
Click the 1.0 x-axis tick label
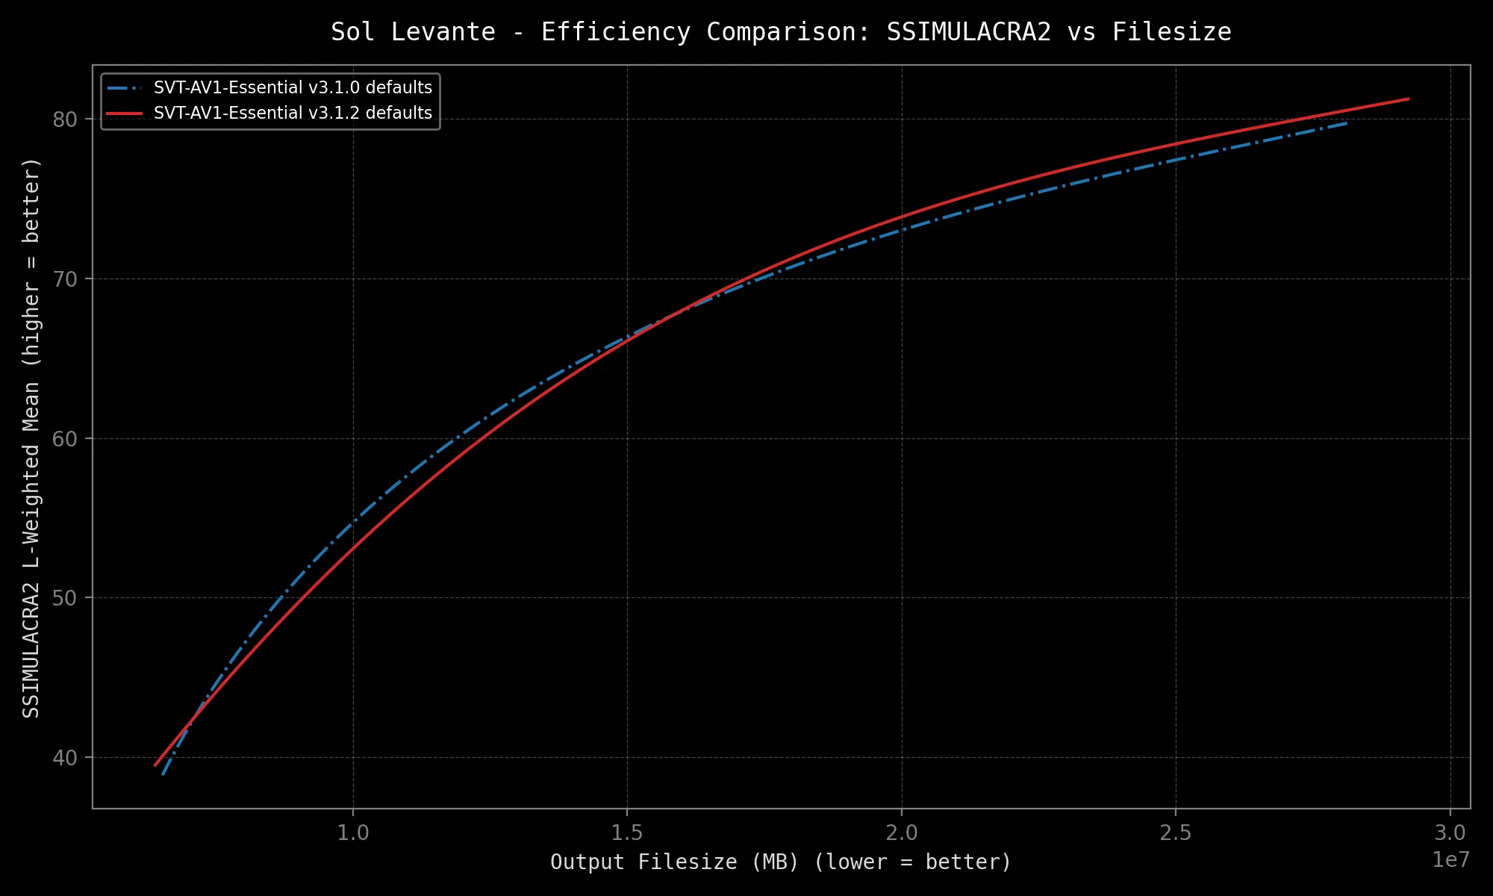(x=353, y=833)
